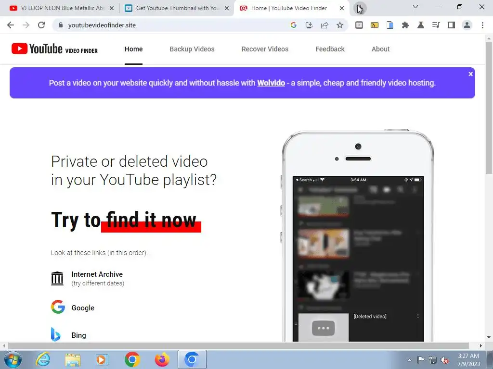Close the YouTube Video Finder tab

(342, 8)
